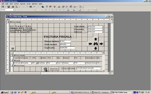Click the Toolbox hammer-and-wrench icon
Image resolution: width=151 pixels, height=94 pixels.
click(x=50, y=7)
